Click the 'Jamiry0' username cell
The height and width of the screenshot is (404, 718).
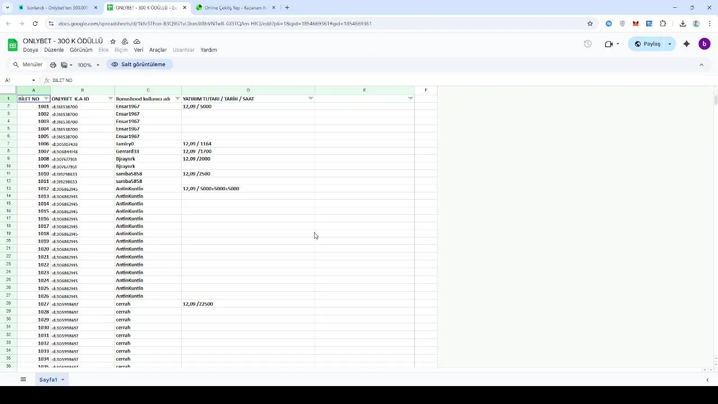(148, 144)
